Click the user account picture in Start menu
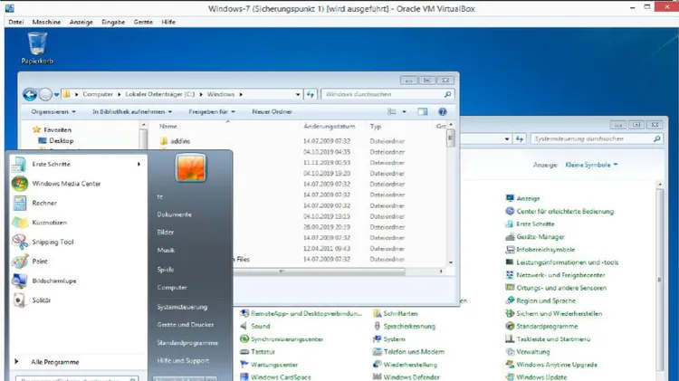 coord(190,167)
